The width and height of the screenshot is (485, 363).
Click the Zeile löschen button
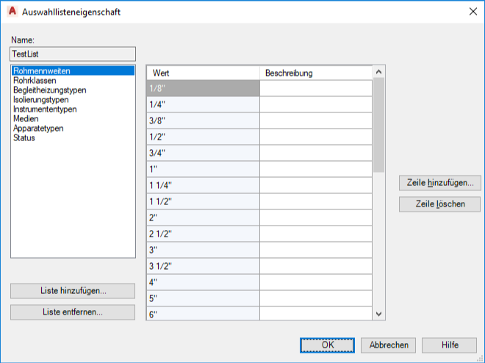[439, 204]
